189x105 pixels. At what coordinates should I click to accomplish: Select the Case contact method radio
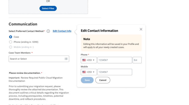point(11,37)
